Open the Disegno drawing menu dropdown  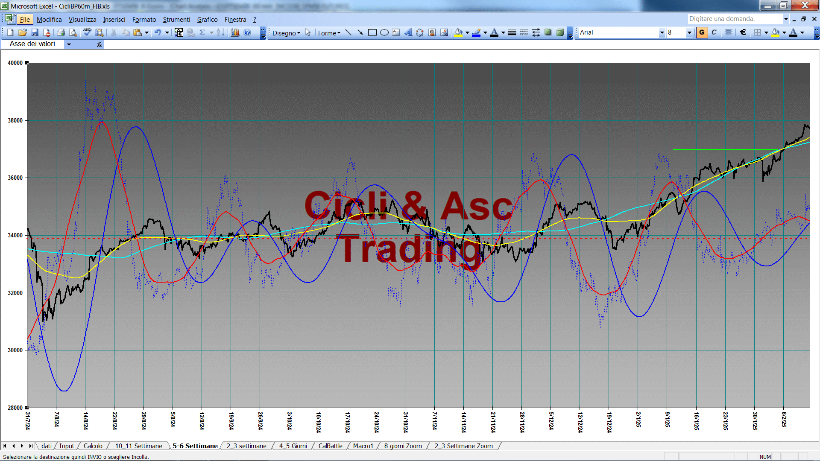286,33
